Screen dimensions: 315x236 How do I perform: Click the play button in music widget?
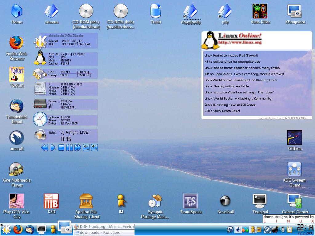pyautogui.click(x=53, y=148)
